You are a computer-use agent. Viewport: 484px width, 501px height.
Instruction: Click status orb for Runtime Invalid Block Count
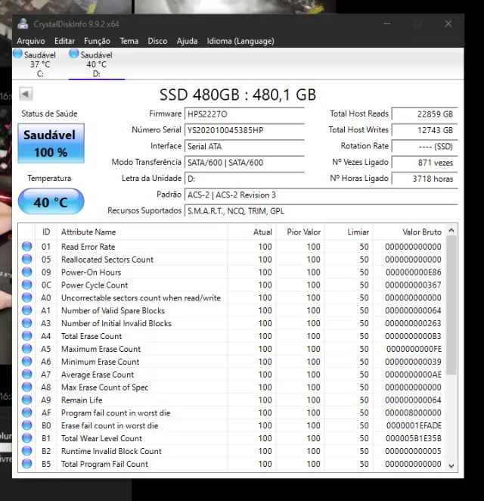coord(26,451)
